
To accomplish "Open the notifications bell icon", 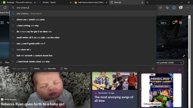I will [174, 22].
